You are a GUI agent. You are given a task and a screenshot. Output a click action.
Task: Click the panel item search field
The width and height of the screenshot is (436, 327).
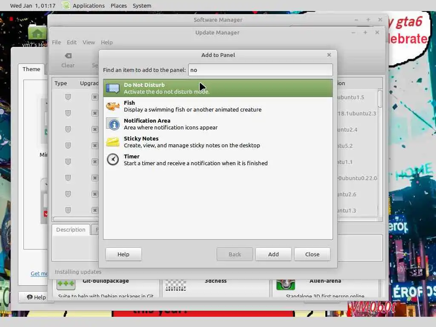pyautogui.click(x=261, y=70)
